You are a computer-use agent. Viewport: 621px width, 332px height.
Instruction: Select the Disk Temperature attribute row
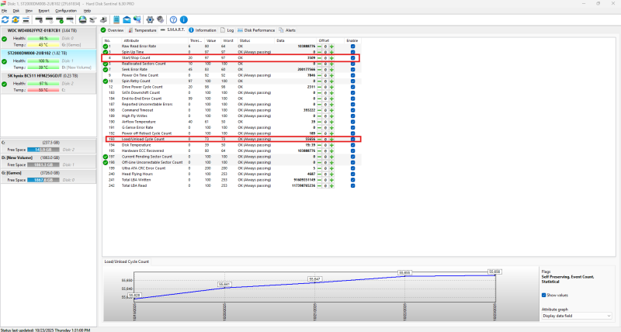coord(231,145)
